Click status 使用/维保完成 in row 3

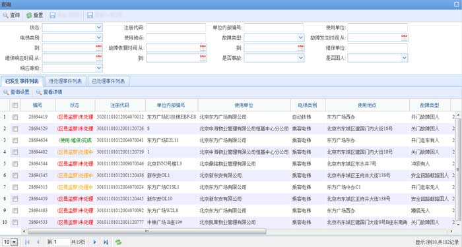(x=75, y=140)
